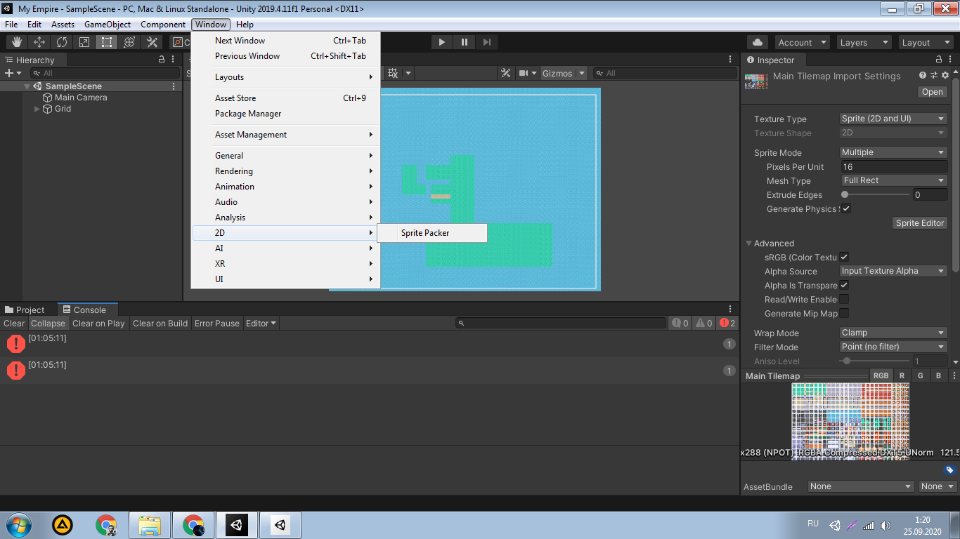Toggle console info message count filter
This screenshot has height=539, width=960.
(680, 323)
